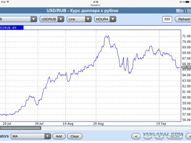Viewport: 191px width, 143px height.
Task: Click the Add indicator button
Action: point(59,136)
